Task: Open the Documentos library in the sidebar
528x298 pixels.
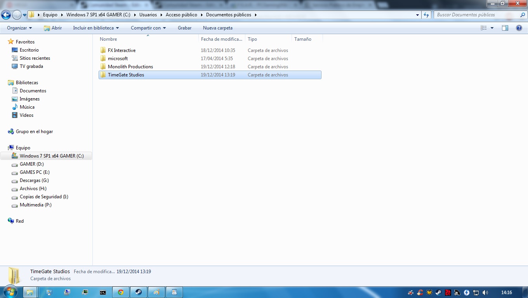Action: (x=33, y=91)
